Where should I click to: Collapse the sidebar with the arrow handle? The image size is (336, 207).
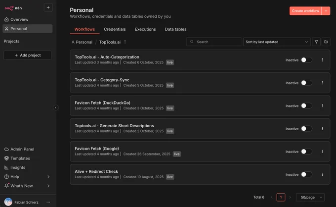tap(56, 107)
